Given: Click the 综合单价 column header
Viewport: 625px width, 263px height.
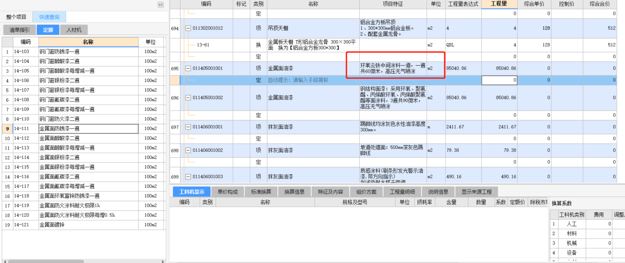Looking at the screenshot, I should point(534,4).
